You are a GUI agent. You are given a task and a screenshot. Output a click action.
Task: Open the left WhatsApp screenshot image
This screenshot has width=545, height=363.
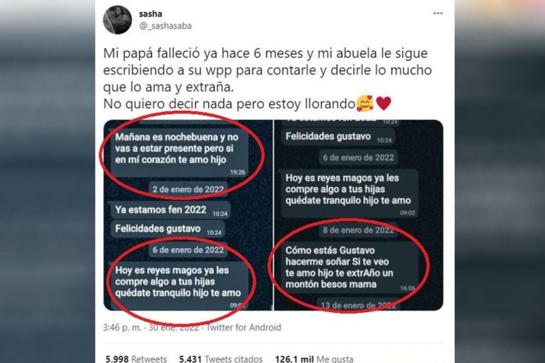click(x=188, y=215)
